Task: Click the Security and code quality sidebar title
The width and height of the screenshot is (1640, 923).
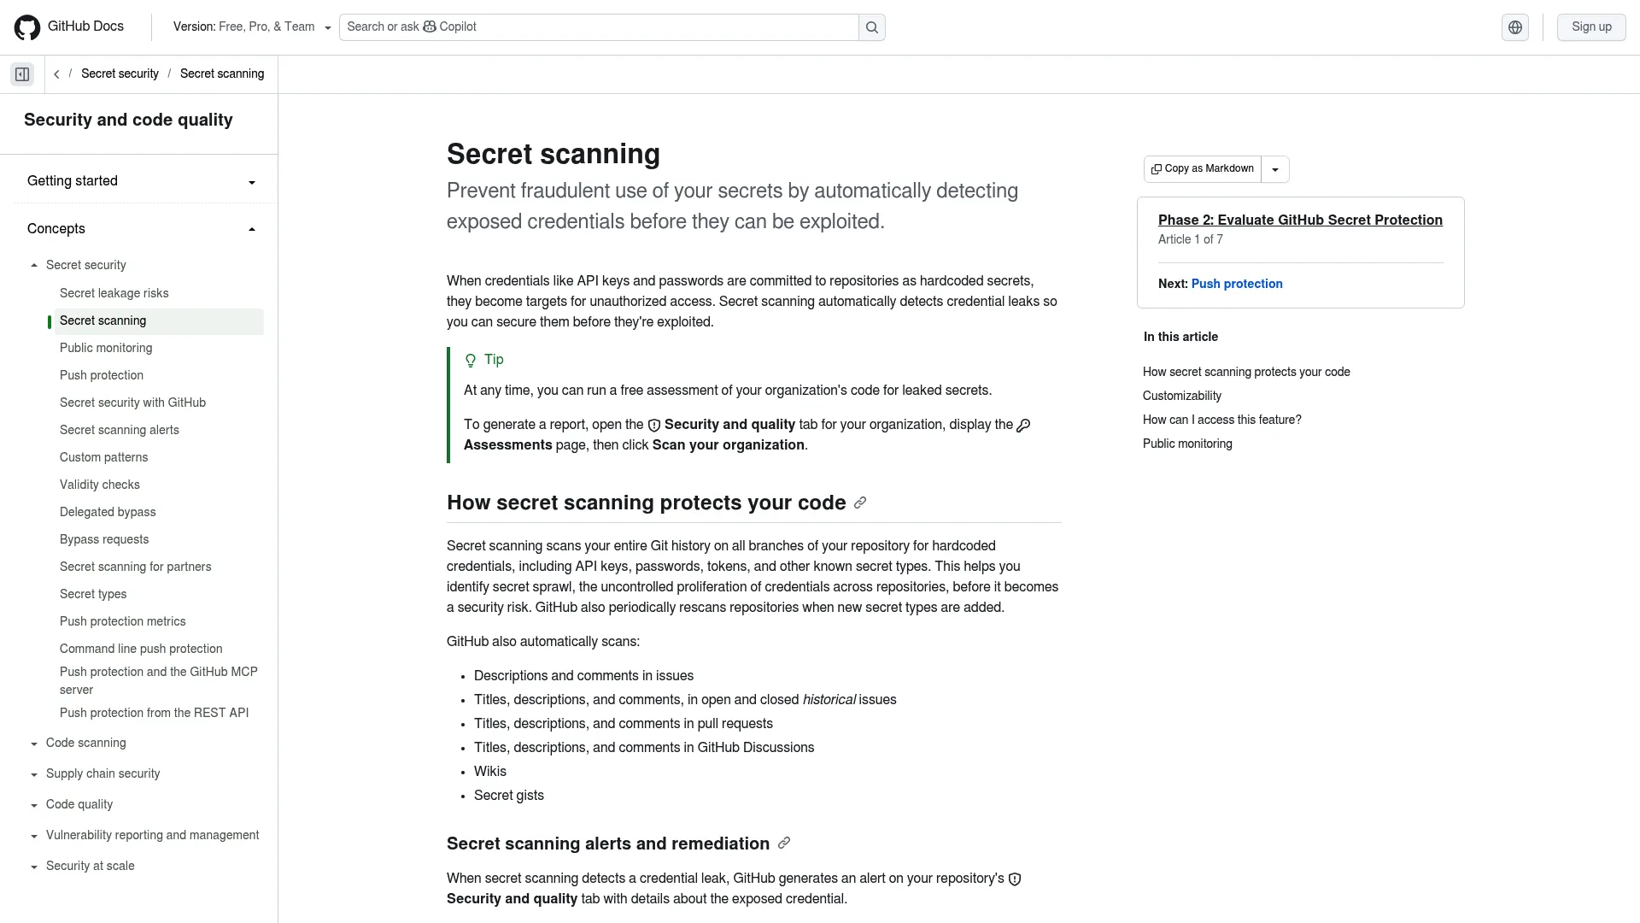Action: 128,120
